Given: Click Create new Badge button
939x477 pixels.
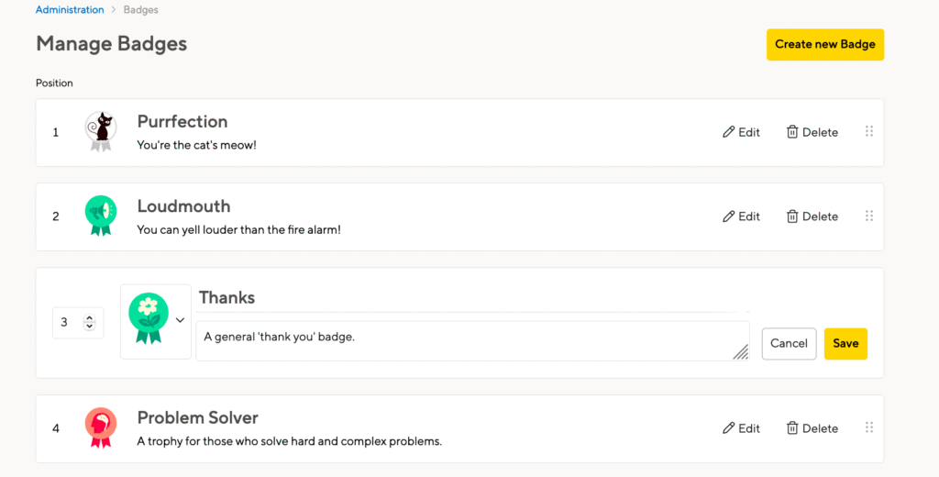Looking at the screenshot, I should click(x=825, y=44).
